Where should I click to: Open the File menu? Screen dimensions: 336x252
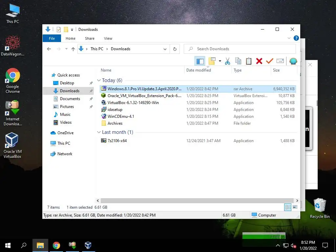52,38
